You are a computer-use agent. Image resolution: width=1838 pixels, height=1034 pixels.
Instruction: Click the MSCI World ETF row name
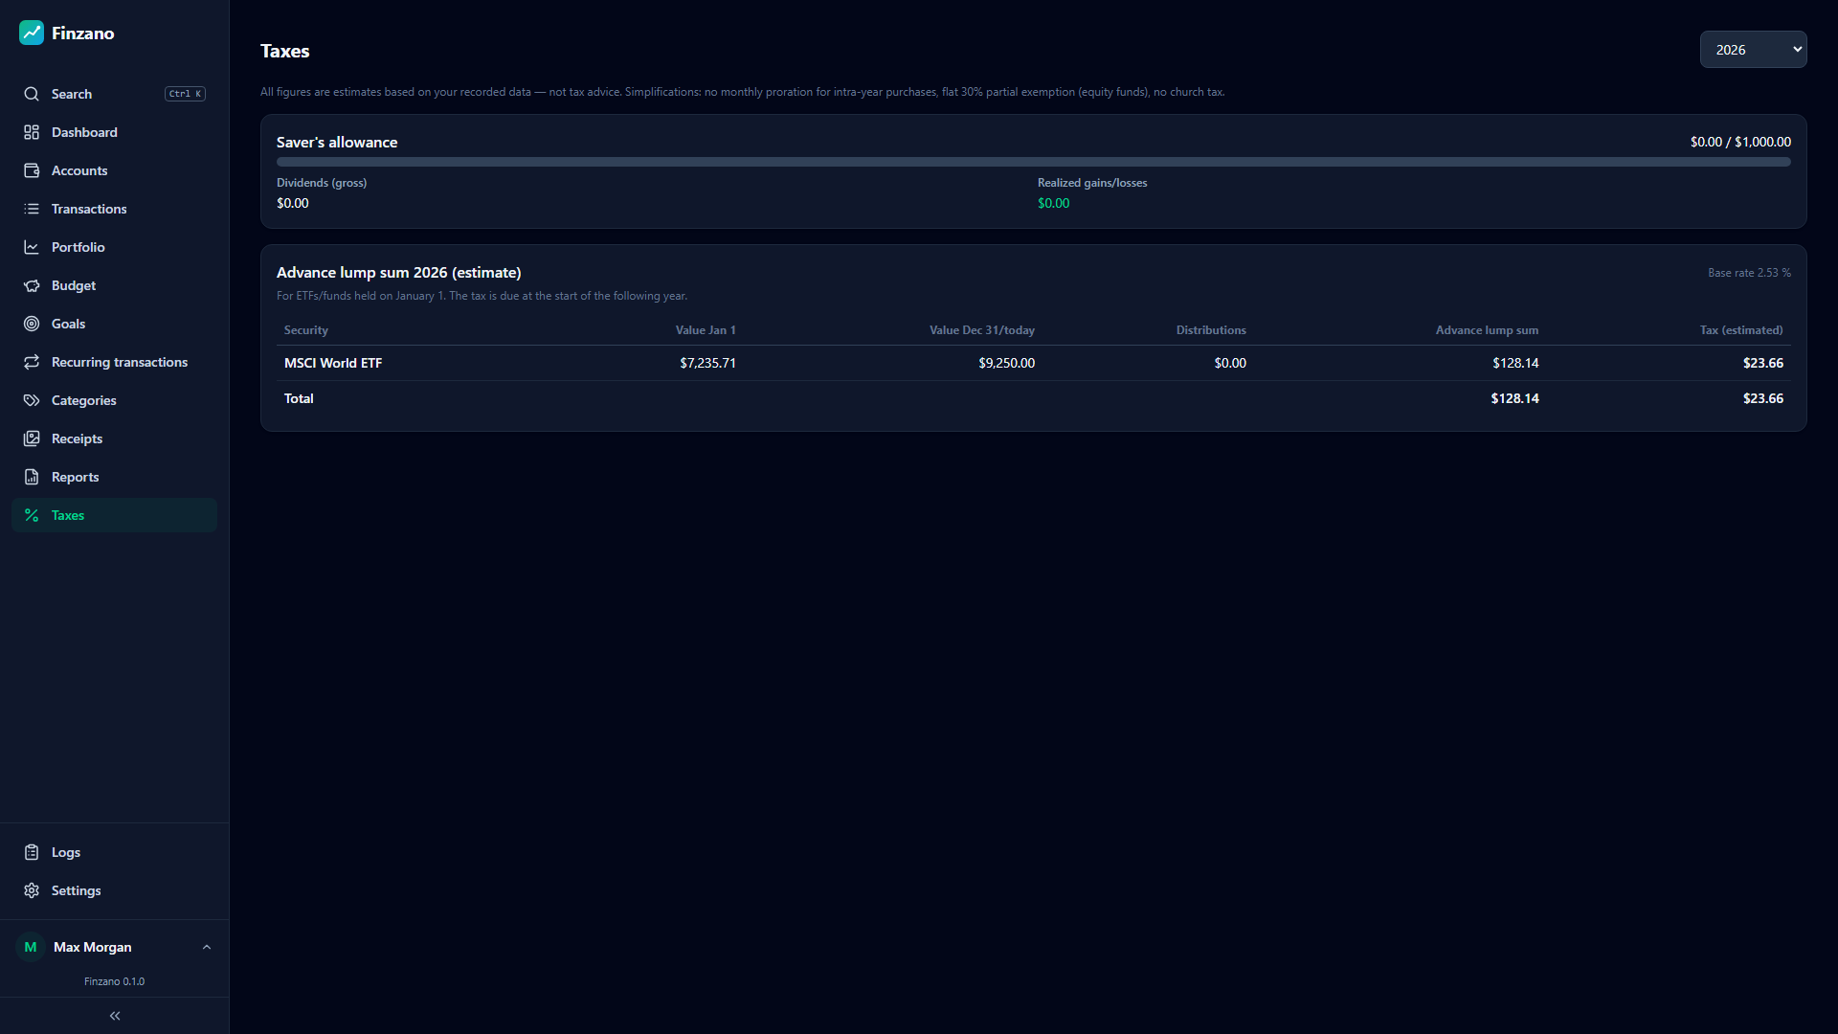pyautogui.click(x=333, y=363)
